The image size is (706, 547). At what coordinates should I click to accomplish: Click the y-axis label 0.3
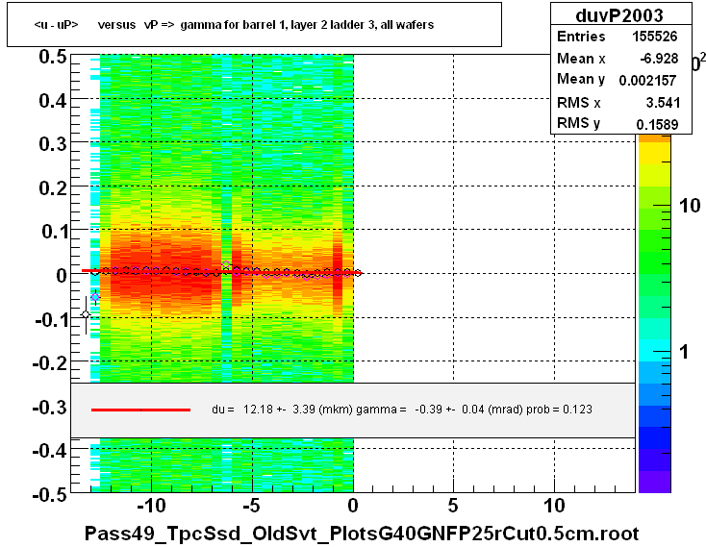point(53,144)
